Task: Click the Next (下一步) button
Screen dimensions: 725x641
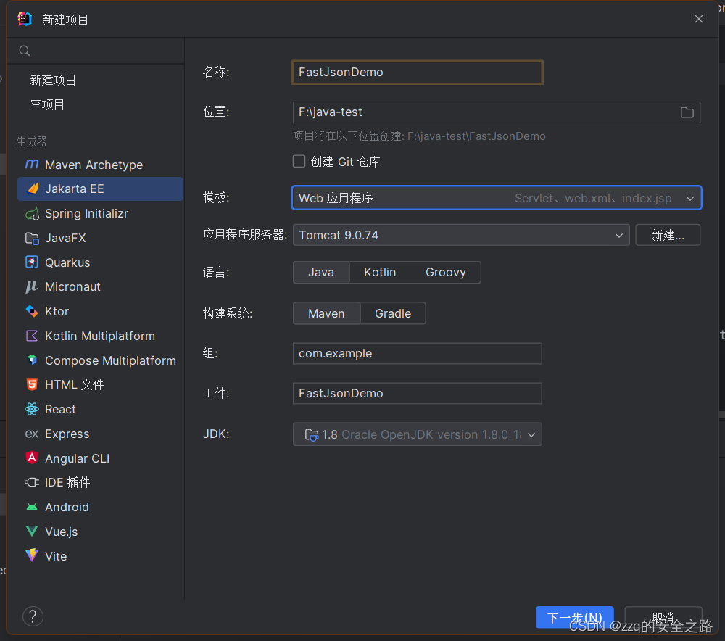Action: click(575, 617)
